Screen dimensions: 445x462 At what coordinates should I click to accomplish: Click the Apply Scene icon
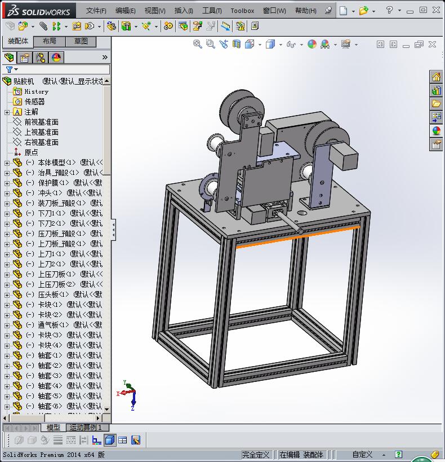[325, 44]
